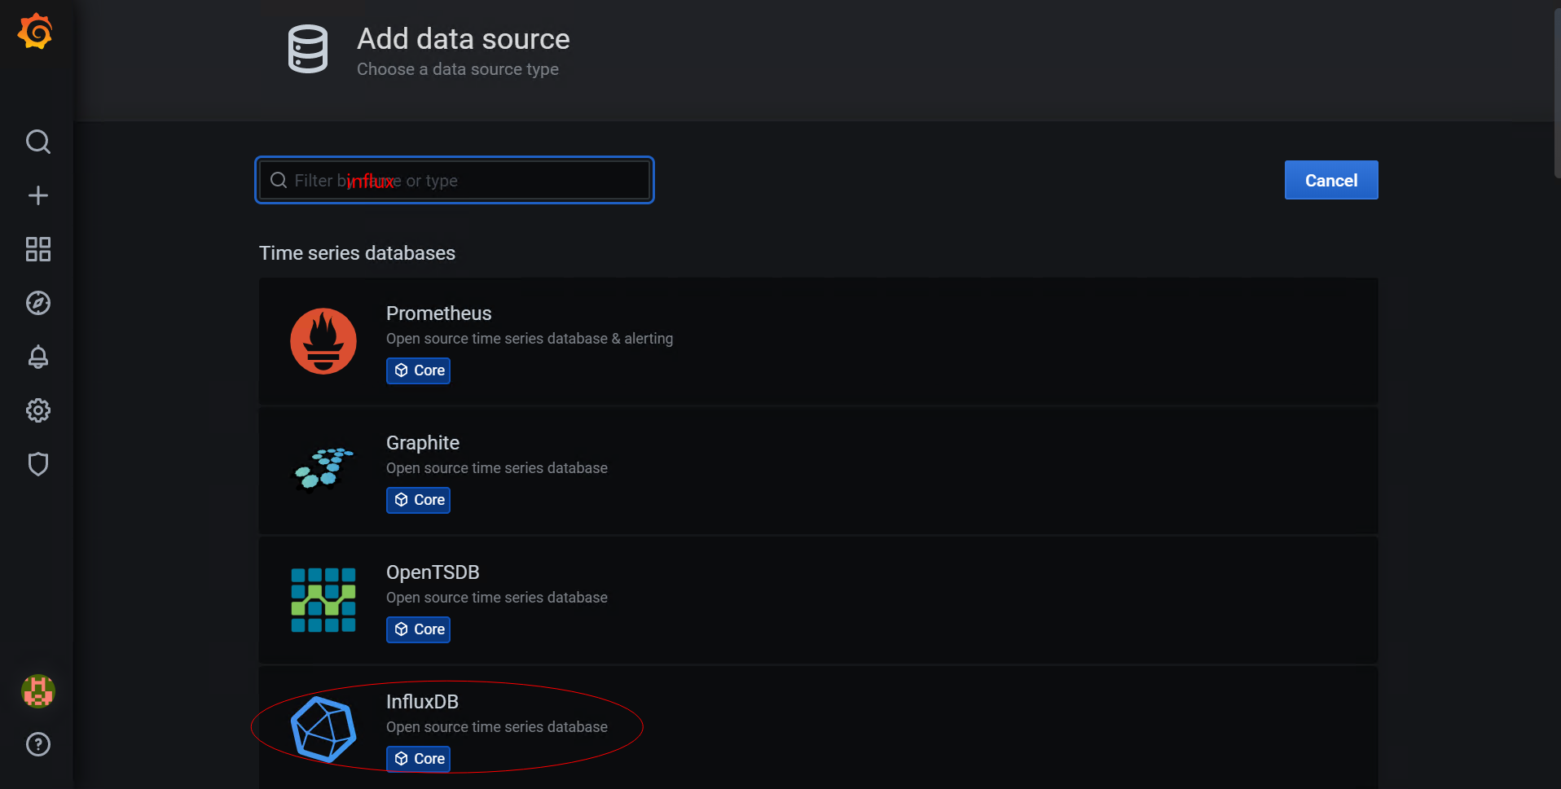Image resolution: width=1561 pixels, height=789 pixels.
Task: Open the Explore compass icon
Action: 37,303
